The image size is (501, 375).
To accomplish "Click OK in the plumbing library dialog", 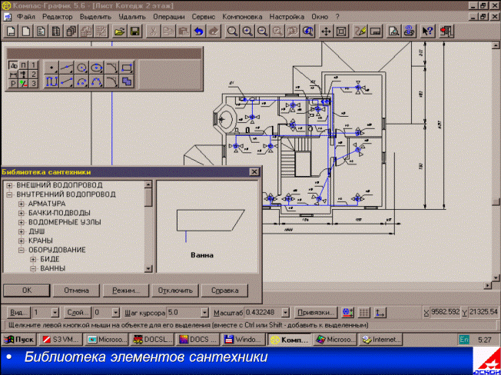I will coord(27,290).
